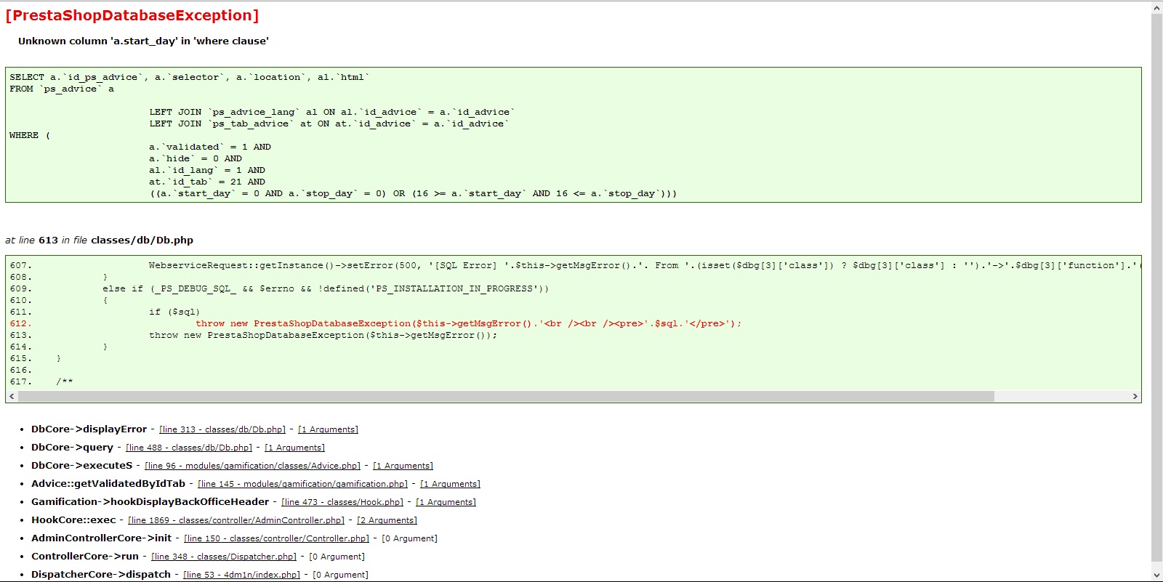Click the 'Advice::getValidatedByIdTab' trace entry name

click(108, 484)
